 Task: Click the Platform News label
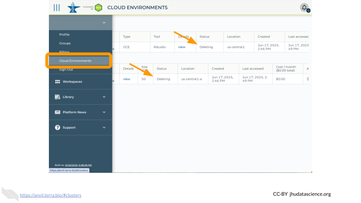(74, 112)
